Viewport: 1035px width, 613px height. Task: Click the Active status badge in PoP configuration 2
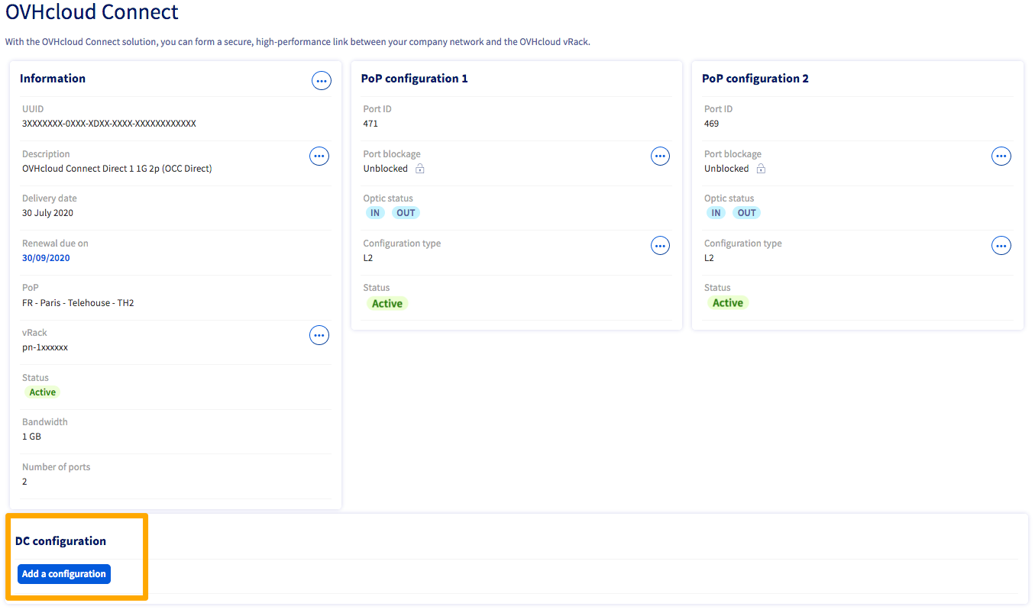728,303
